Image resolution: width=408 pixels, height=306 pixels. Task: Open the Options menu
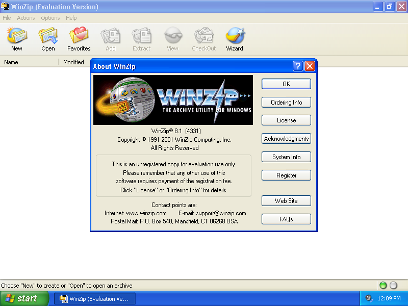[50, 18]
